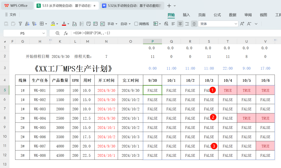The height and width of the screenshot is (168, 281).
Task: Click the 10/6 date header cell
Action: (265, 80)
